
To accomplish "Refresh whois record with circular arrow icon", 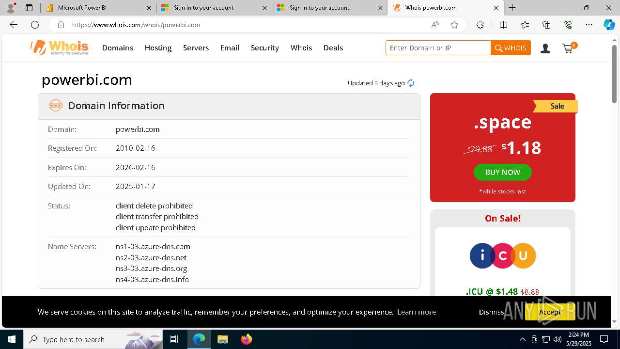I will pos(411,83).
